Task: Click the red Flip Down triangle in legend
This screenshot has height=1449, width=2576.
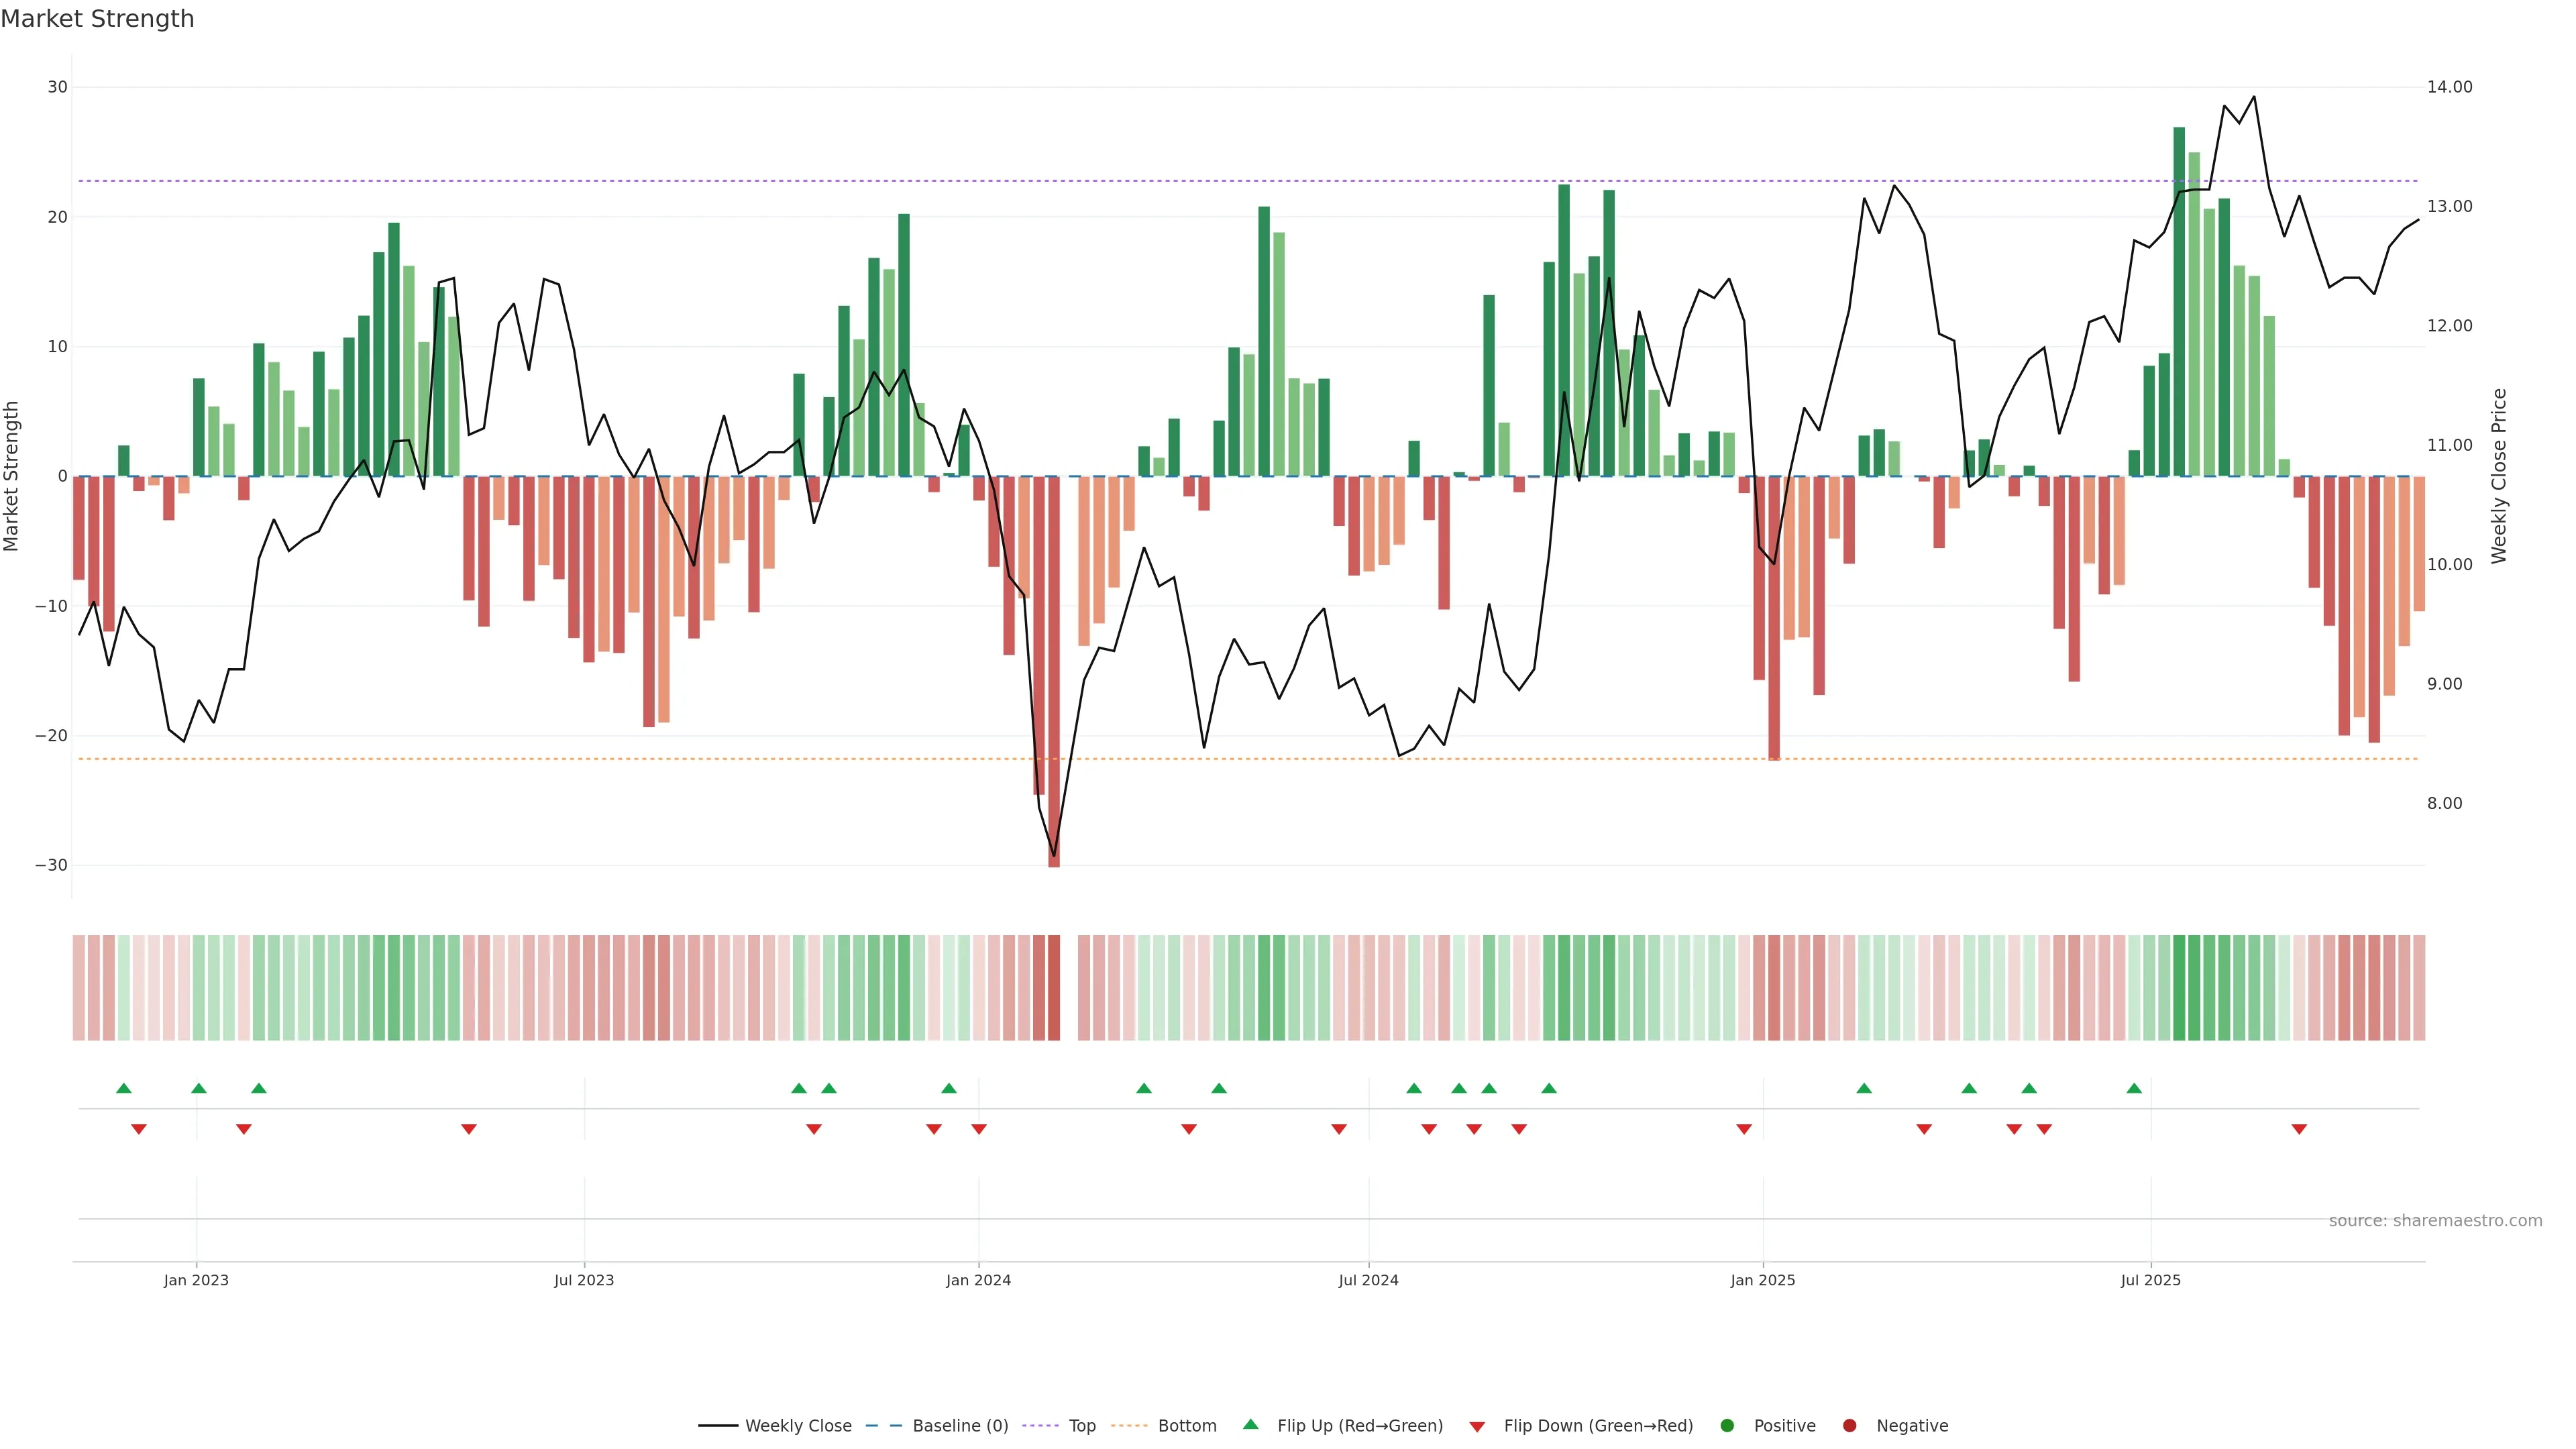Action: (1477, 1426)
